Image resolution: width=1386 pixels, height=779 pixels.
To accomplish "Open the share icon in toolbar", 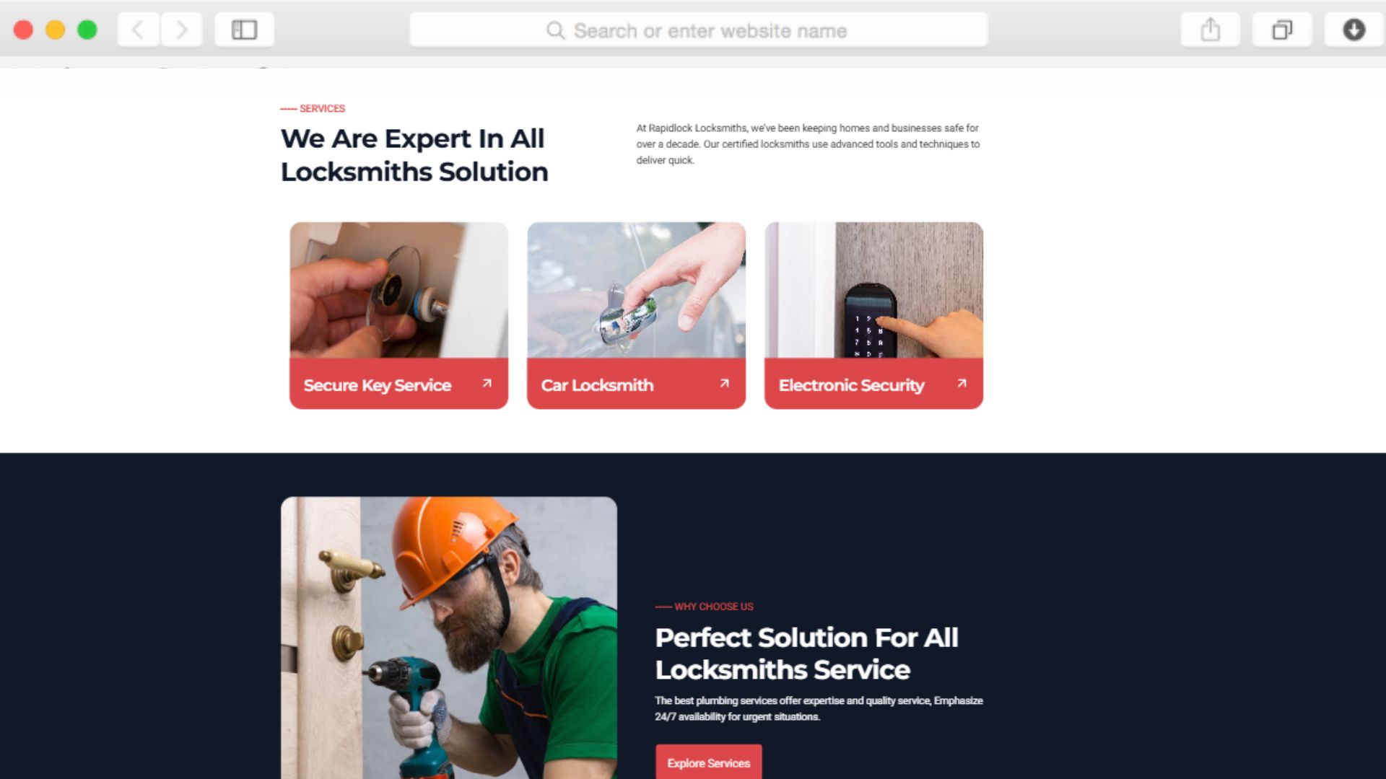I will click(x=1211, y=30).
